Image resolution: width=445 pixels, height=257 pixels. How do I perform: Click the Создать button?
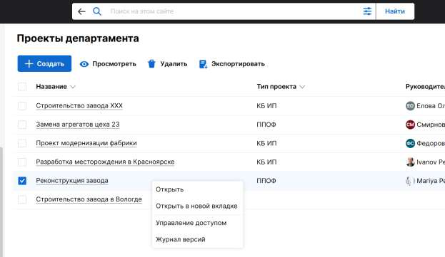[x=44, y=63]
